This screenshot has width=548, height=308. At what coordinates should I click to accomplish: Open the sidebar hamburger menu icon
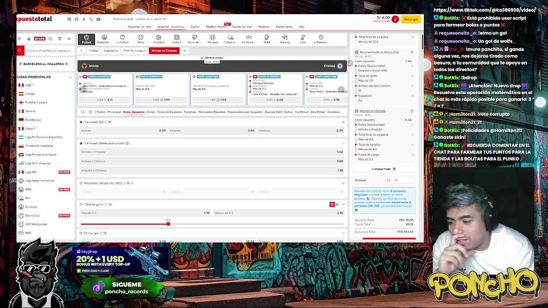point(19,38)
